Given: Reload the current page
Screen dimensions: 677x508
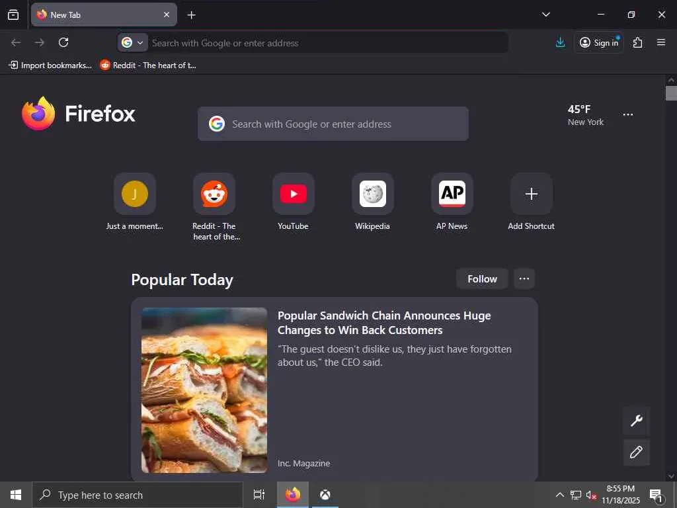Looking at the screenshot, I should coord(63,42).
